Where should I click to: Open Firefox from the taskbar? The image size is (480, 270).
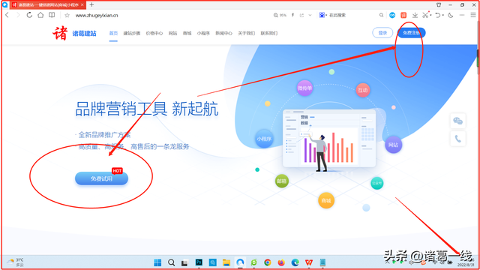(281, 262)
